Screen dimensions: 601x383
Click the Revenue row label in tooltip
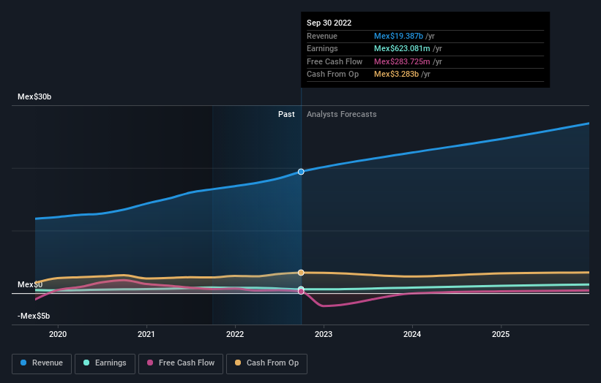point(322,36)
